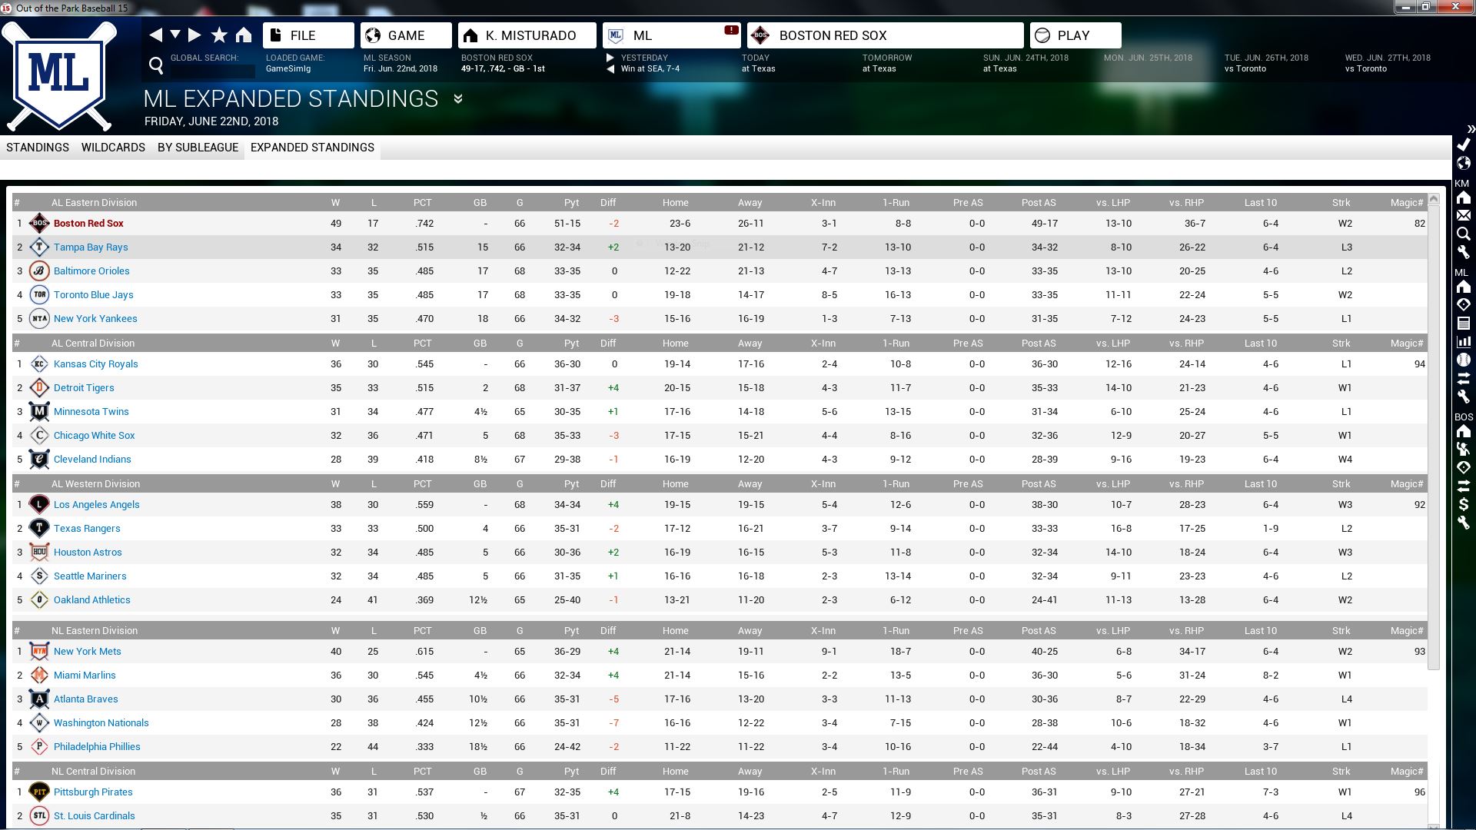Switch to the Wildcards tab
Screen dimensions: 1476x830
point(113,148)
